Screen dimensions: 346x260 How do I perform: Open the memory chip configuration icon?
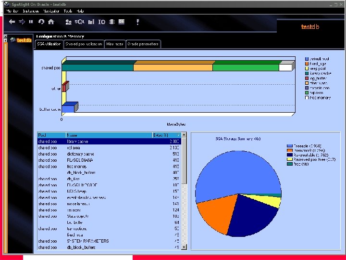click(x=112, y=22)
